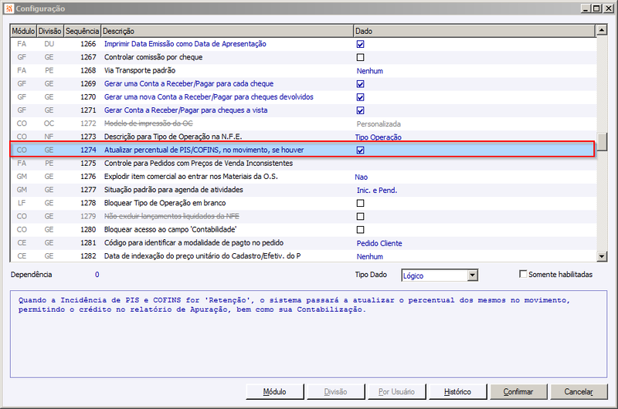
Task: Click the Dado column header
Action: 474,31
